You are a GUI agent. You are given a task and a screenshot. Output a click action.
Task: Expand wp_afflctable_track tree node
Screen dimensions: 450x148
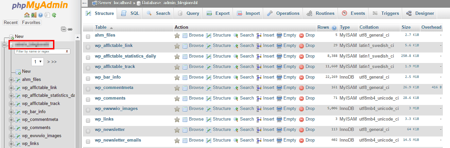tap(11, 104)
